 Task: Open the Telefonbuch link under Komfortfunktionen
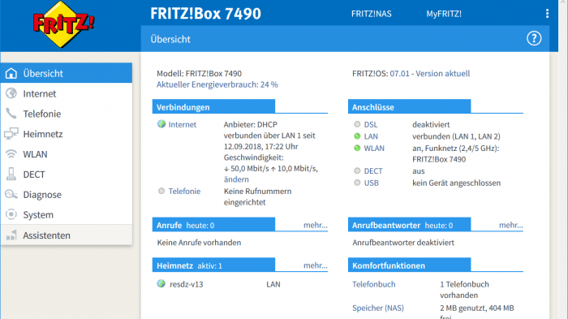(x=374, y=284)
